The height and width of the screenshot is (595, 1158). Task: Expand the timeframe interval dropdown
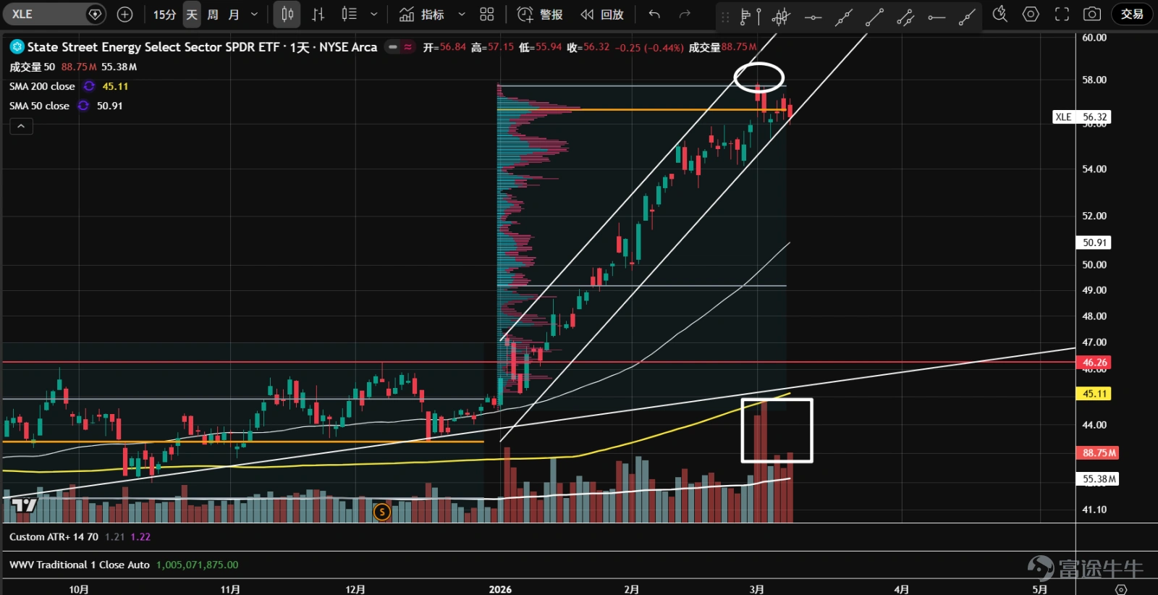(254, 14)
